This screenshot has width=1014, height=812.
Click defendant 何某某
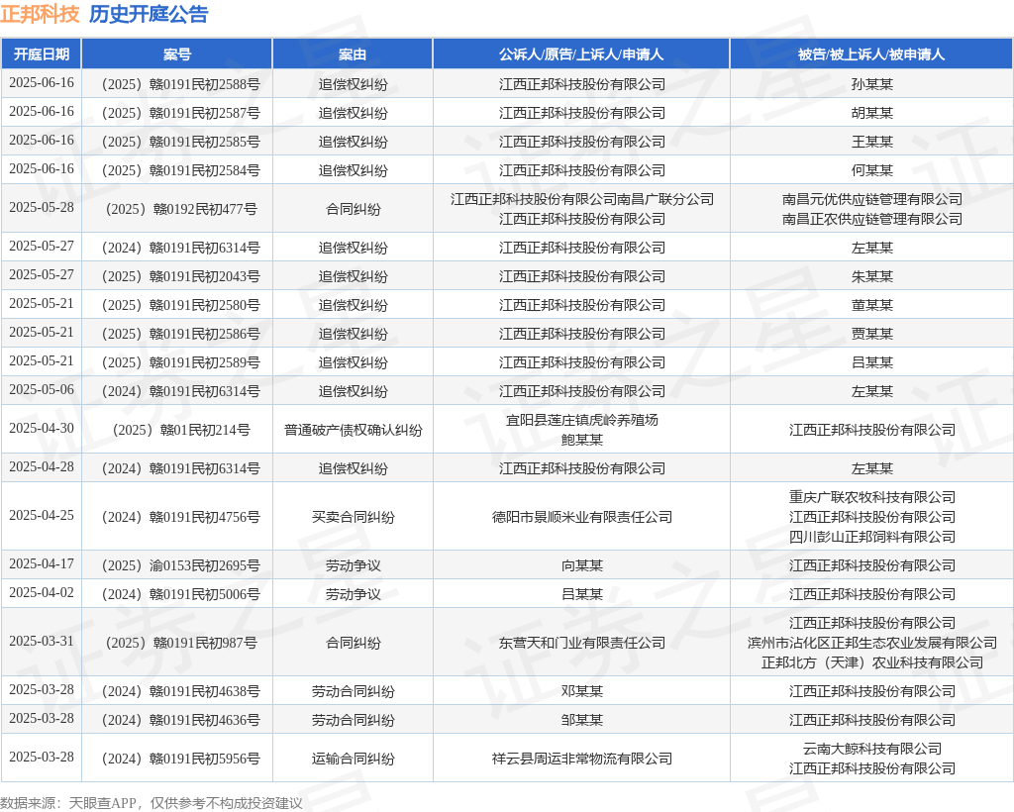point(871,170)
